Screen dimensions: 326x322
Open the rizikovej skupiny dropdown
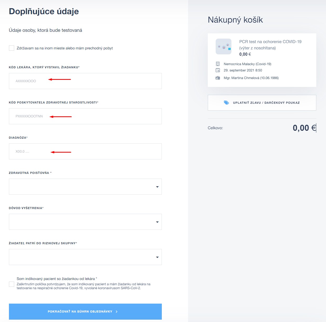click(x=85, y=257)
